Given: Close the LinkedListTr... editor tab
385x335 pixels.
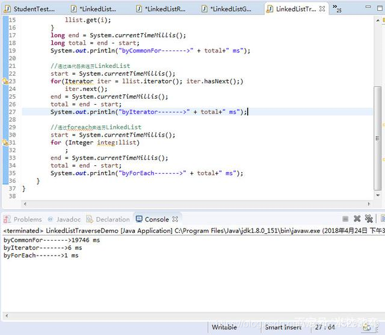Looking at the screenshot, I should point(322,9).
